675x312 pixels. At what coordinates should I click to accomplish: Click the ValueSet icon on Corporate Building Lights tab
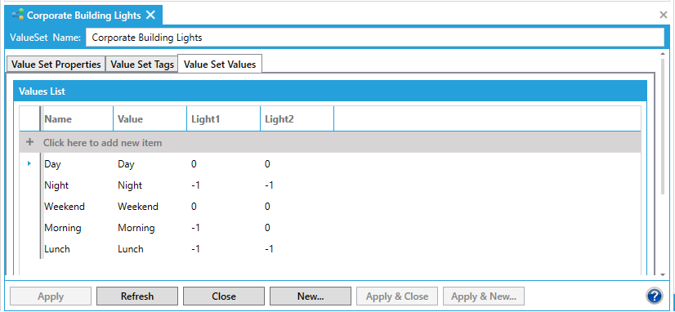coord(18,15)
